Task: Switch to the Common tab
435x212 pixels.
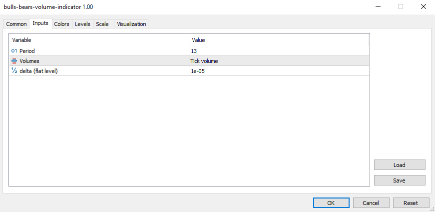Action: [x=16, y=24]
